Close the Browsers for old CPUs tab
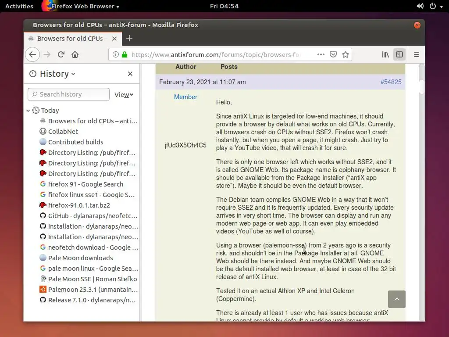The height and width of the screenshot is (337, 449). [114, 39]
